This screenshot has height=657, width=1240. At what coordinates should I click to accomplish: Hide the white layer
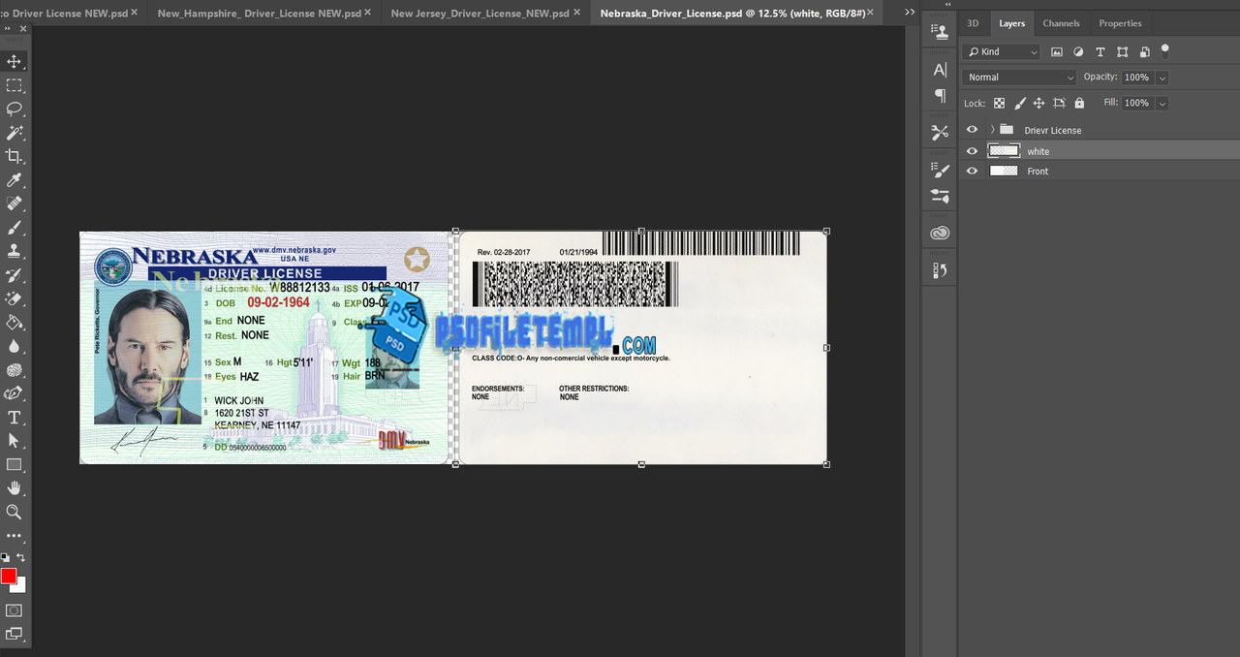click(972, 151)
